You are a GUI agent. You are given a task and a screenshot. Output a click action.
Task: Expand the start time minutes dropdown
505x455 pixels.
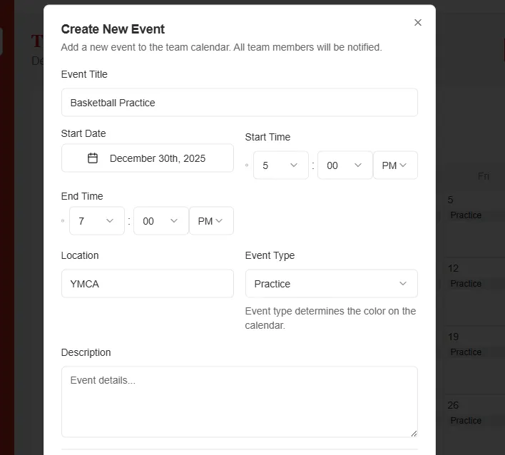[345, 165]
